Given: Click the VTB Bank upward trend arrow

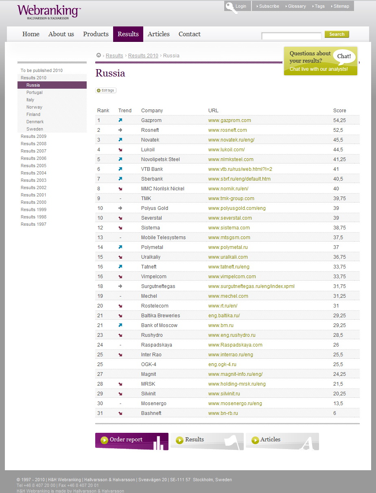Looking at the screenshot, I should (120, 169).
